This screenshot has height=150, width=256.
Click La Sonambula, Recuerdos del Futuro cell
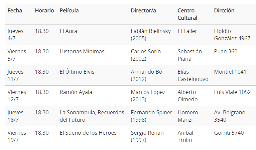[92, 116]
